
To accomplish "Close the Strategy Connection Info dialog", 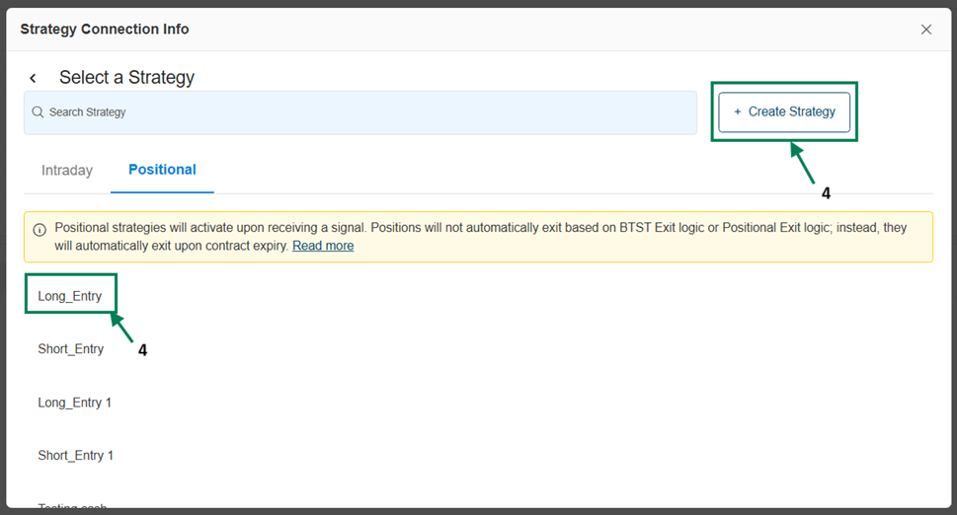I will [925, 30].
